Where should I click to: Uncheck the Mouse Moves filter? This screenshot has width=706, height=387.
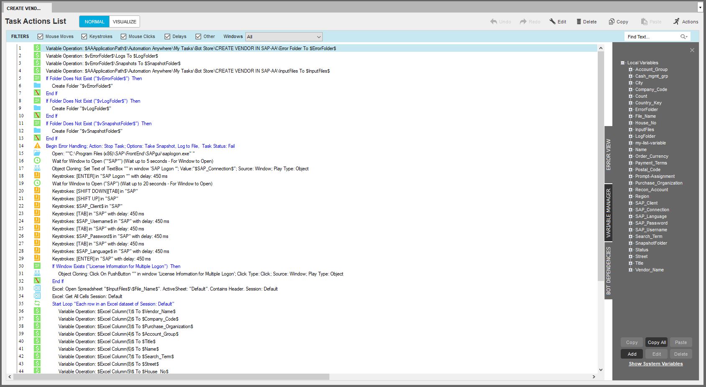click(x=41, y=37)
